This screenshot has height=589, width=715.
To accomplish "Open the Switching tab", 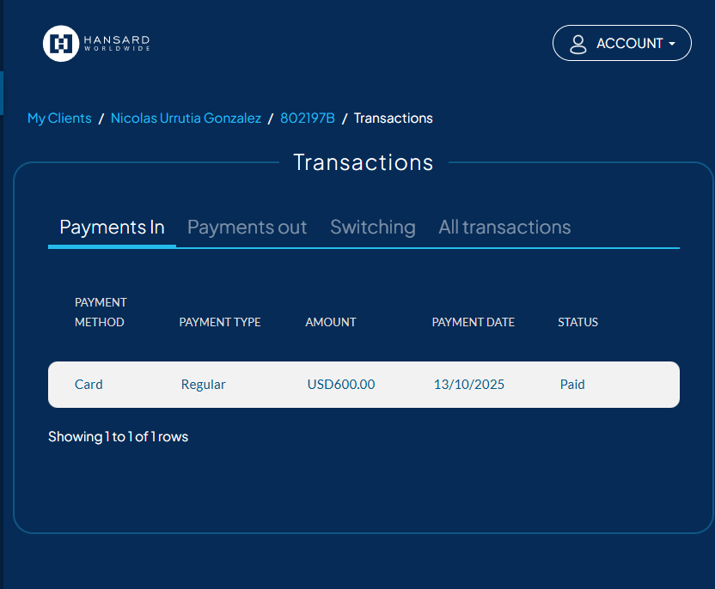I will coord(372,228).
